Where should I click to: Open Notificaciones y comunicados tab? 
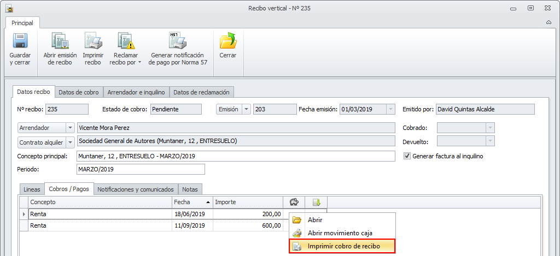coord(136,189)
